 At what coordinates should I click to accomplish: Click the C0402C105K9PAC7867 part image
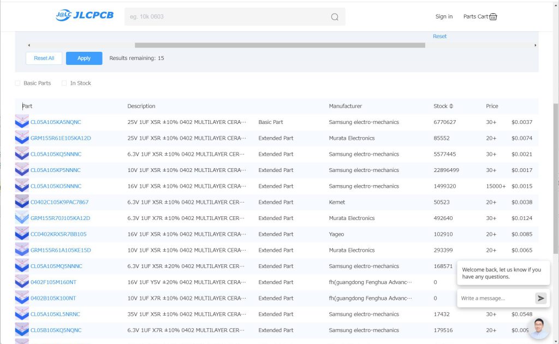[22, 202]
